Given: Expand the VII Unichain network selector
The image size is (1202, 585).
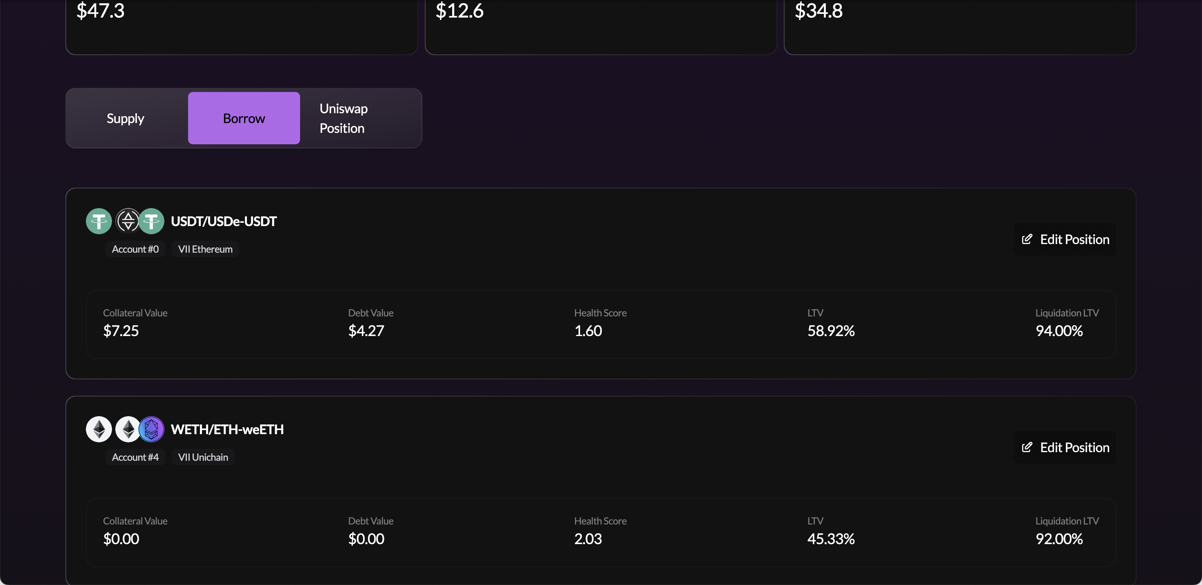Looking at the screenshot, I should pyautogui.click(x=203, y=457).
